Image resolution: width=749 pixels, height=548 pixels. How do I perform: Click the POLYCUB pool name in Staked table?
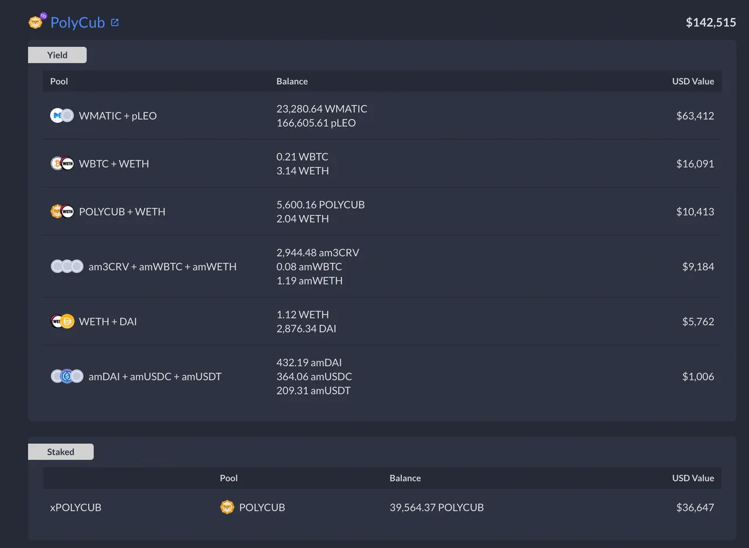click(262, 508)
